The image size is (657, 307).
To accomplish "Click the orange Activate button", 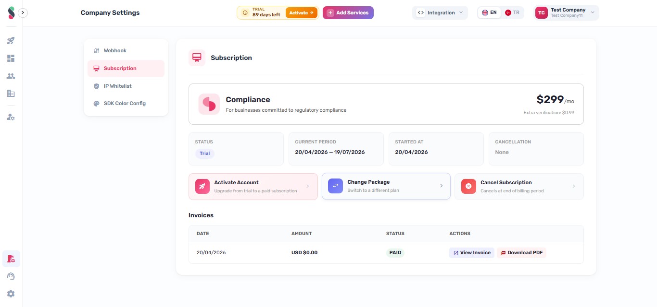I will pyautogui.click(x=302, y=13).
